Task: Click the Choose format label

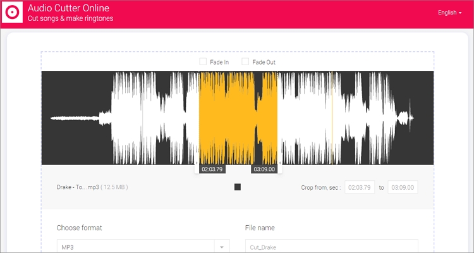Action: pos(79,228)
